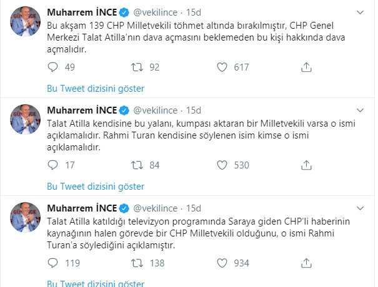Click "Bu Tweet dizisini göster" under second tweet
The image size is (378, 287).
96,187
